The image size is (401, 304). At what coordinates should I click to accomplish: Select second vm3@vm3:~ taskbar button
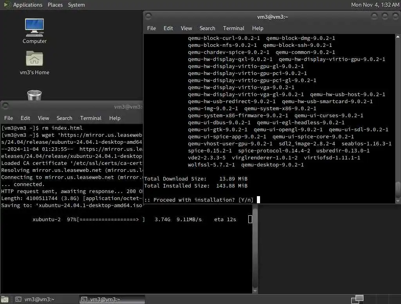tap(112, 299)
